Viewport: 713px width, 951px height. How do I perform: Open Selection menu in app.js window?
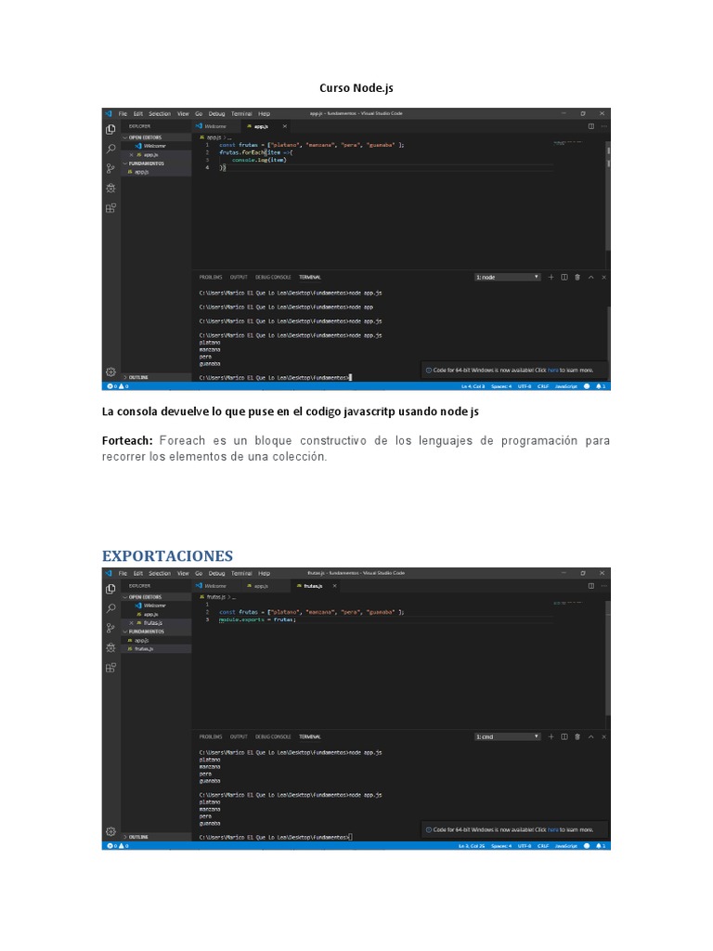pos(160,114)
